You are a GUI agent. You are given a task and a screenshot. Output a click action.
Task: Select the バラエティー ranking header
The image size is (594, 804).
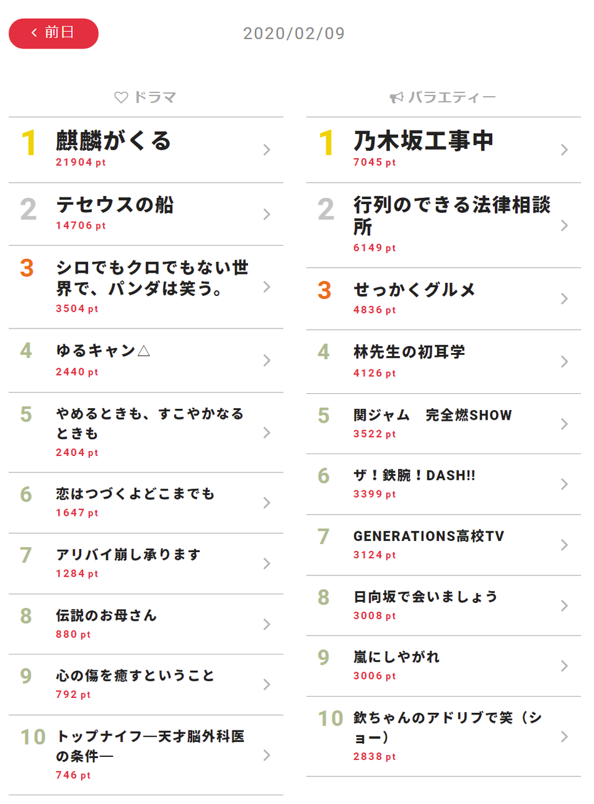(x=443, y=98)
